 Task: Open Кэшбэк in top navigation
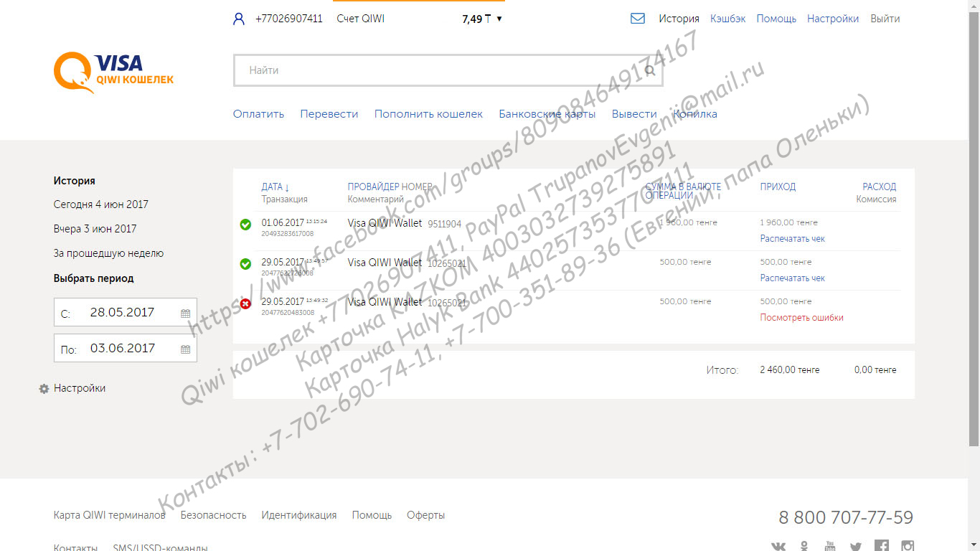pyautogui.click(x=727, y=19)
